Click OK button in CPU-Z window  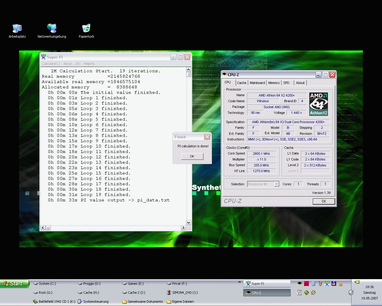(x=324, y=201)
